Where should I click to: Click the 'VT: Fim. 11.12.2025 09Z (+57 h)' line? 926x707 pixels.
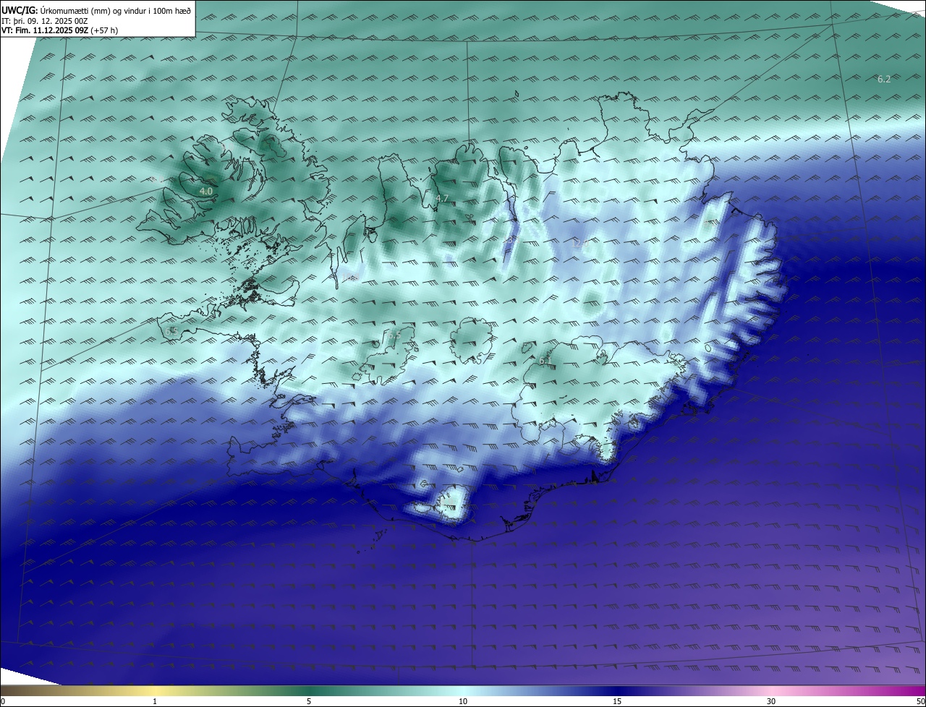click(59, 30)
